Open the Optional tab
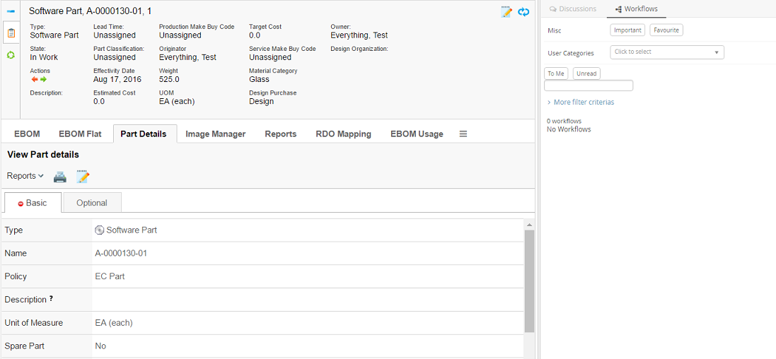 92,203
